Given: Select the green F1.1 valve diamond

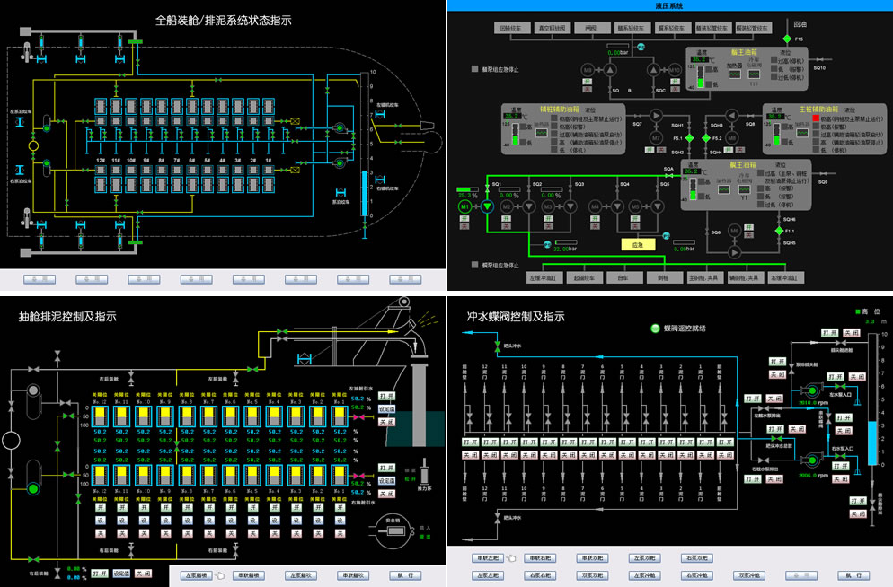Looking at the screenshot, I should 777,231.
